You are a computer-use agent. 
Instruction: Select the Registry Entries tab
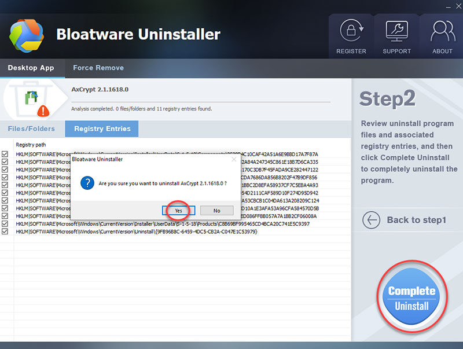tap(102, 128)
